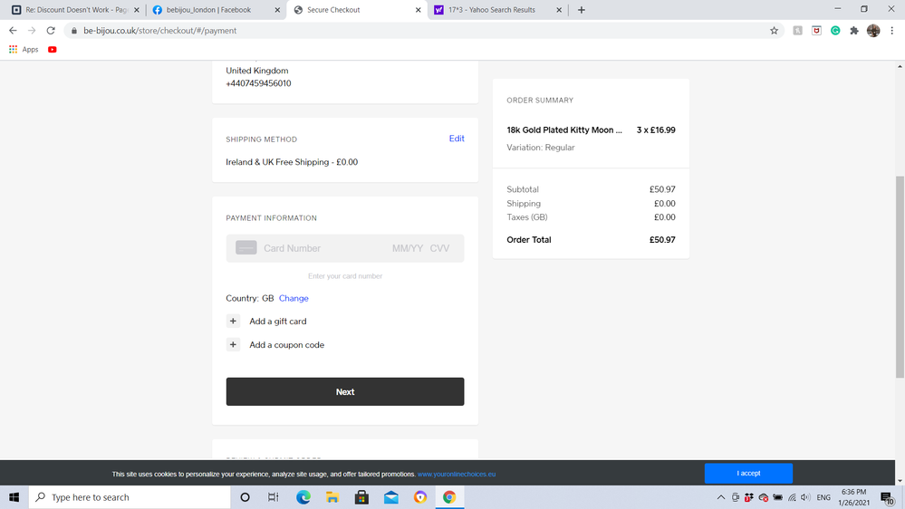Edit the shipping method
Screen dimensions: 905x509
click(x=457, y=139)
